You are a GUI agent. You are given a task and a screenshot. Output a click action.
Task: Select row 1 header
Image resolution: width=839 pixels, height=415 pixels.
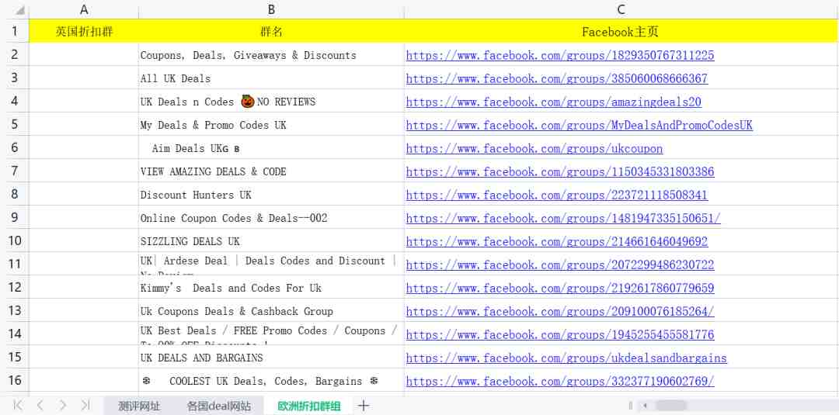(x=15, y=31)
